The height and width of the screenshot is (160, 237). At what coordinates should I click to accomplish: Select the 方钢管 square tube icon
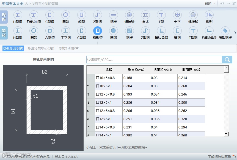pos(50,33)
